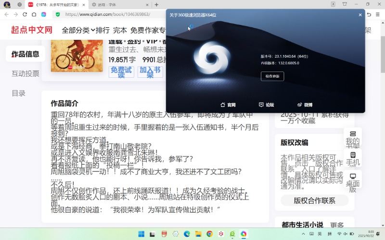Screen dimensions: 385x240
Task: Open Microsoft Edge from the taskbar
Action: [187, 234]
